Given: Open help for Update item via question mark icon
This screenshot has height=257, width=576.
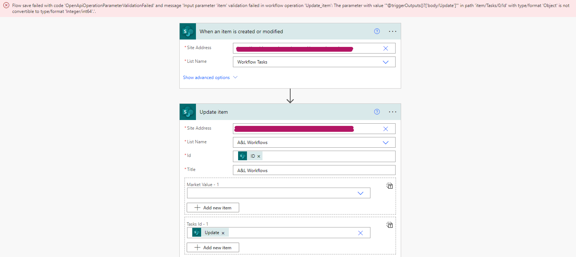Looking at the screenshot, I should click(x=377, y=112).
